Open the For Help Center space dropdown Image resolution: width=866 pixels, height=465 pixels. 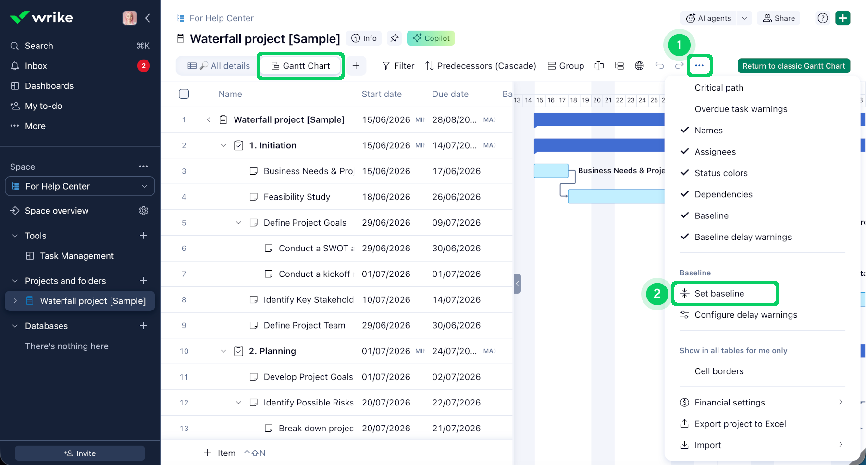pyautogui.click(x=80, y=186)
